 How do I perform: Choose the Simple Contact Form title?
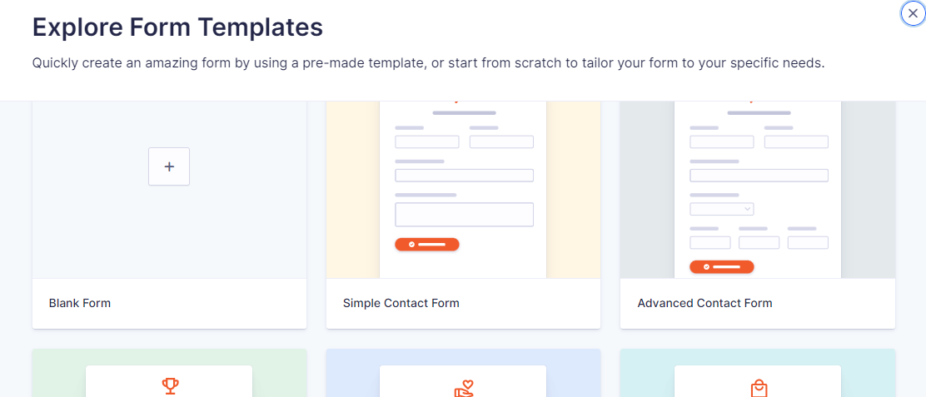[x=401, y=303]
